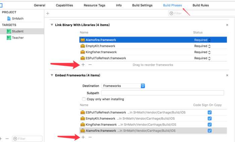Open the Capabilities tab

tap(64, 5)
